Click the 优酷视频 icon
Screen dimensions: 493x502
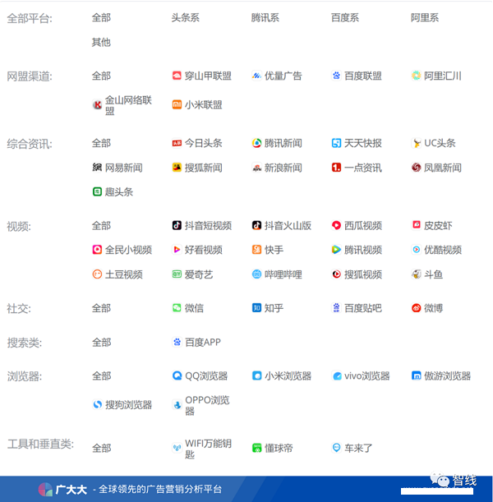[x=416, y=250]
